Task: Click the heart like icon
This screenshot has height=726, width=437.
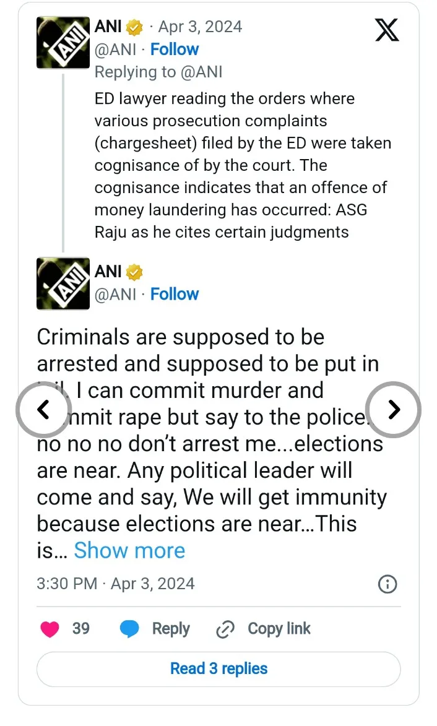Action: pos(50,629)
